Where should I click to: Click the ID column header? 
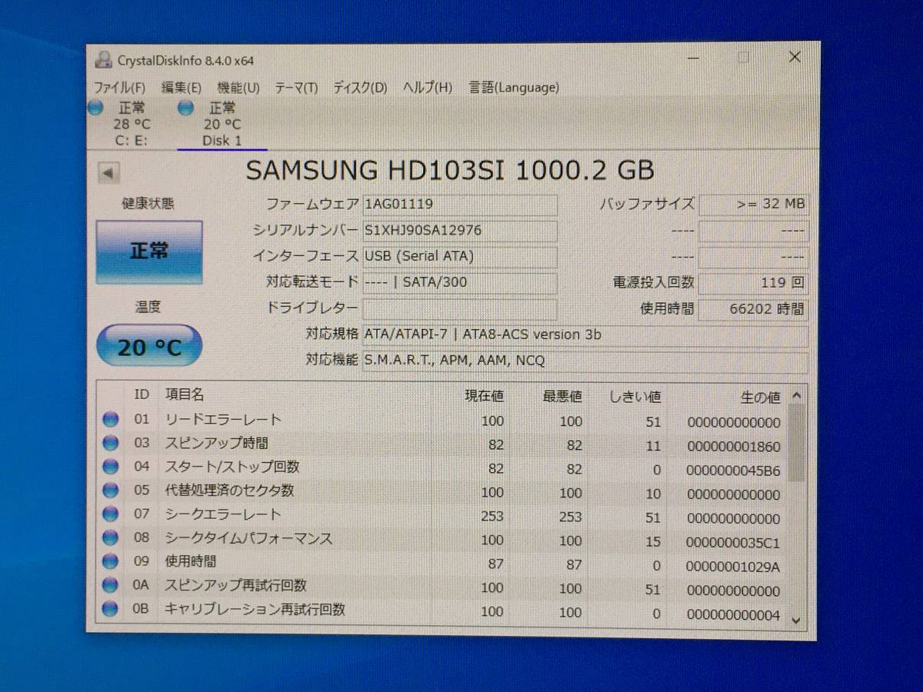pyautogui.click(x=142, y=394)
